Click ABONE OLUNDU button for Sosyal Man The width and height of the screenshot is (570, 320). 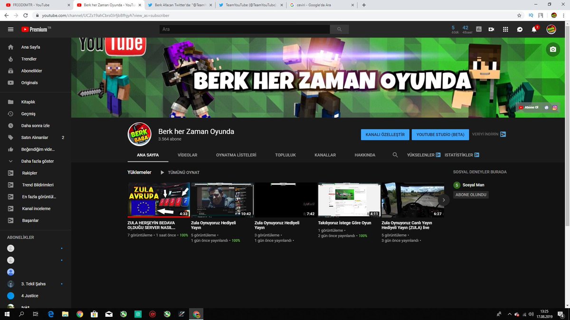click(x=472, y=195)
